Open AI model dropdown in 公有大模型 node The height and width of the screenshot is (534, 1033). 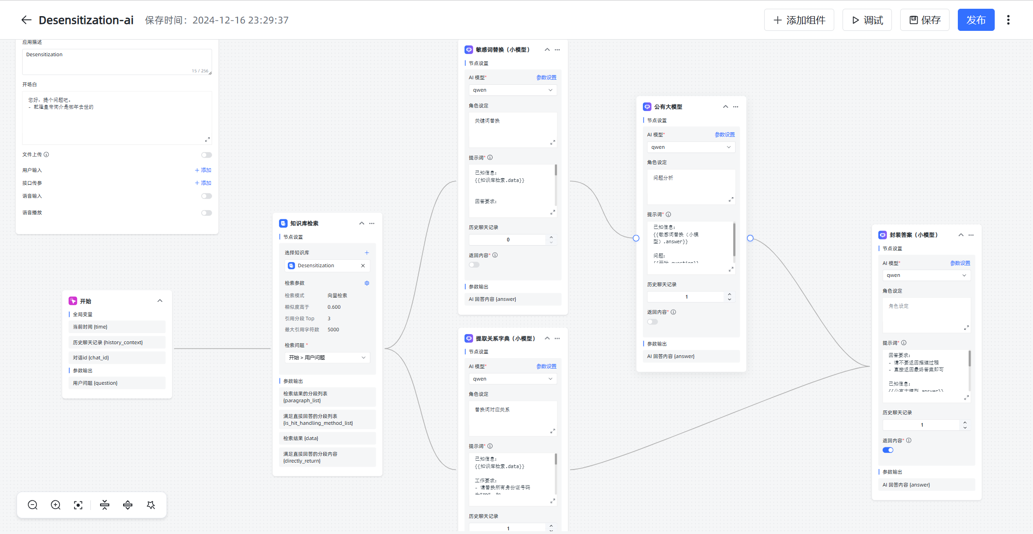[691, 147]
